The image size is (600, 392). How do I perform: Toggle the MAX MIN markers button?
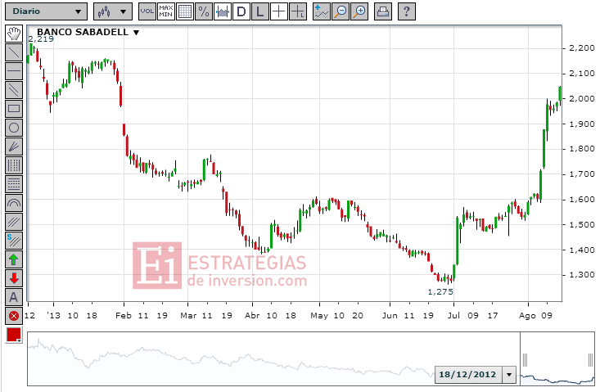tap(165, 11)
